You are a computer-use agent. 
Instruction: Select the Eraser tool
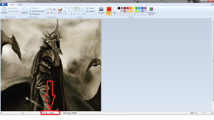(48, 13)
